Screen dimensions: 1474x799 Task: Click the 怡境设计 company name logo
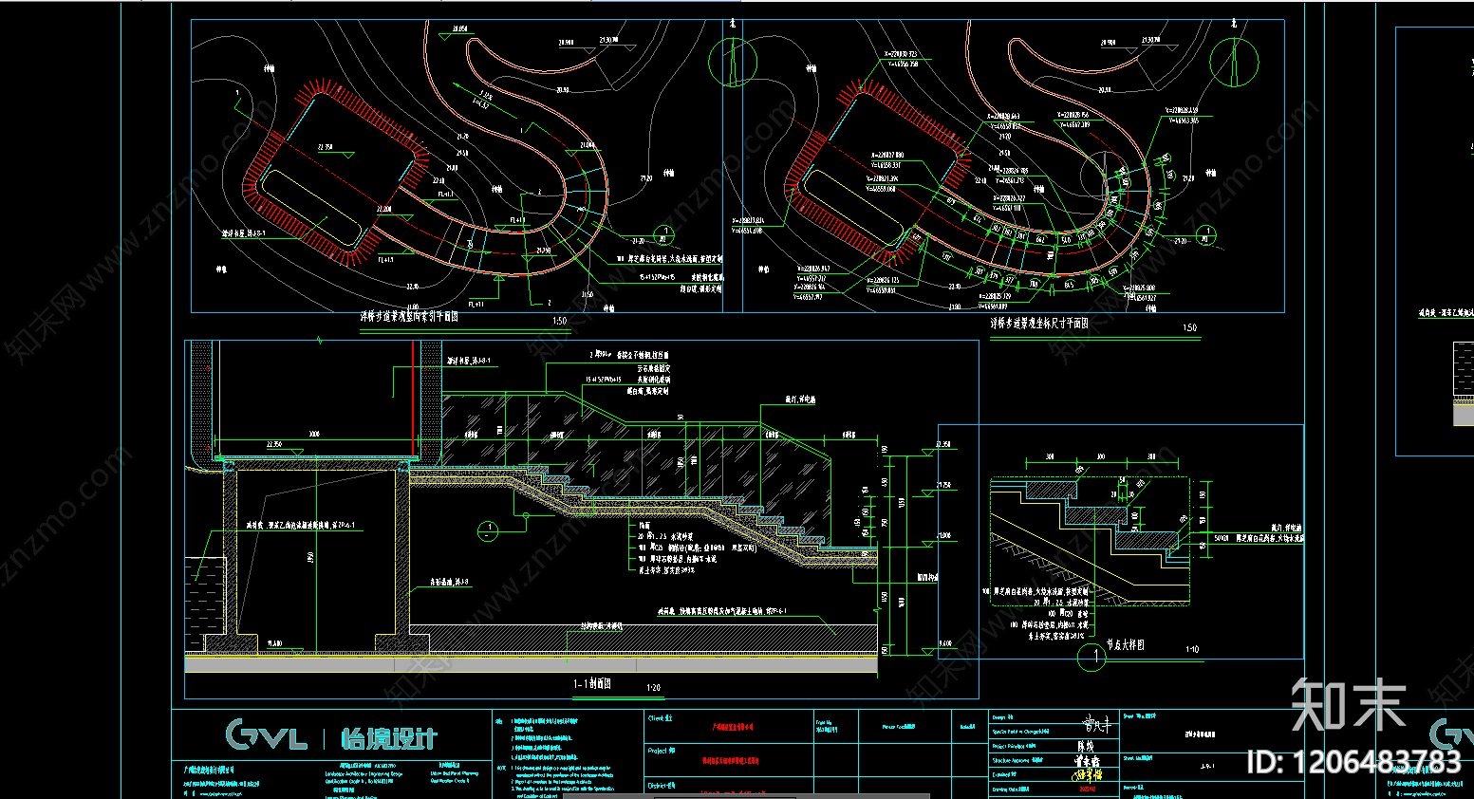(389, 738)
